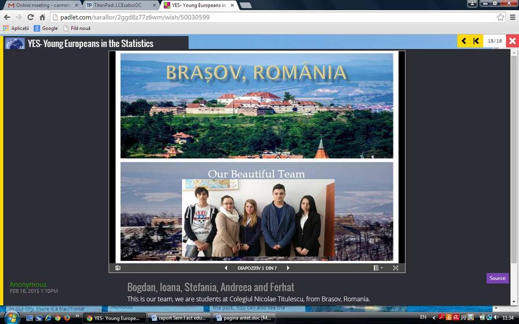Screen dimensions: 519x324
Task: Bookmark this page with the star icon
Action: (x=500, y=17)
